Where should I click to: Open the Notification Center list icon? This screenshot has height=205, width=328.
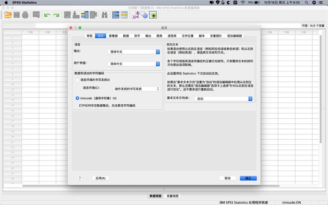tap(321, 3)
